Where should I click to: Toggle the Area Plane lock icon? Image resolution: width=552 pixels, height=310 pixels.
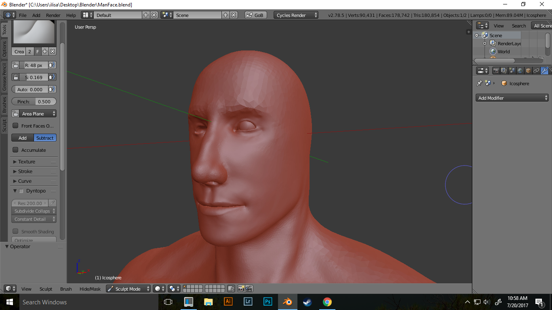[15, 113]
